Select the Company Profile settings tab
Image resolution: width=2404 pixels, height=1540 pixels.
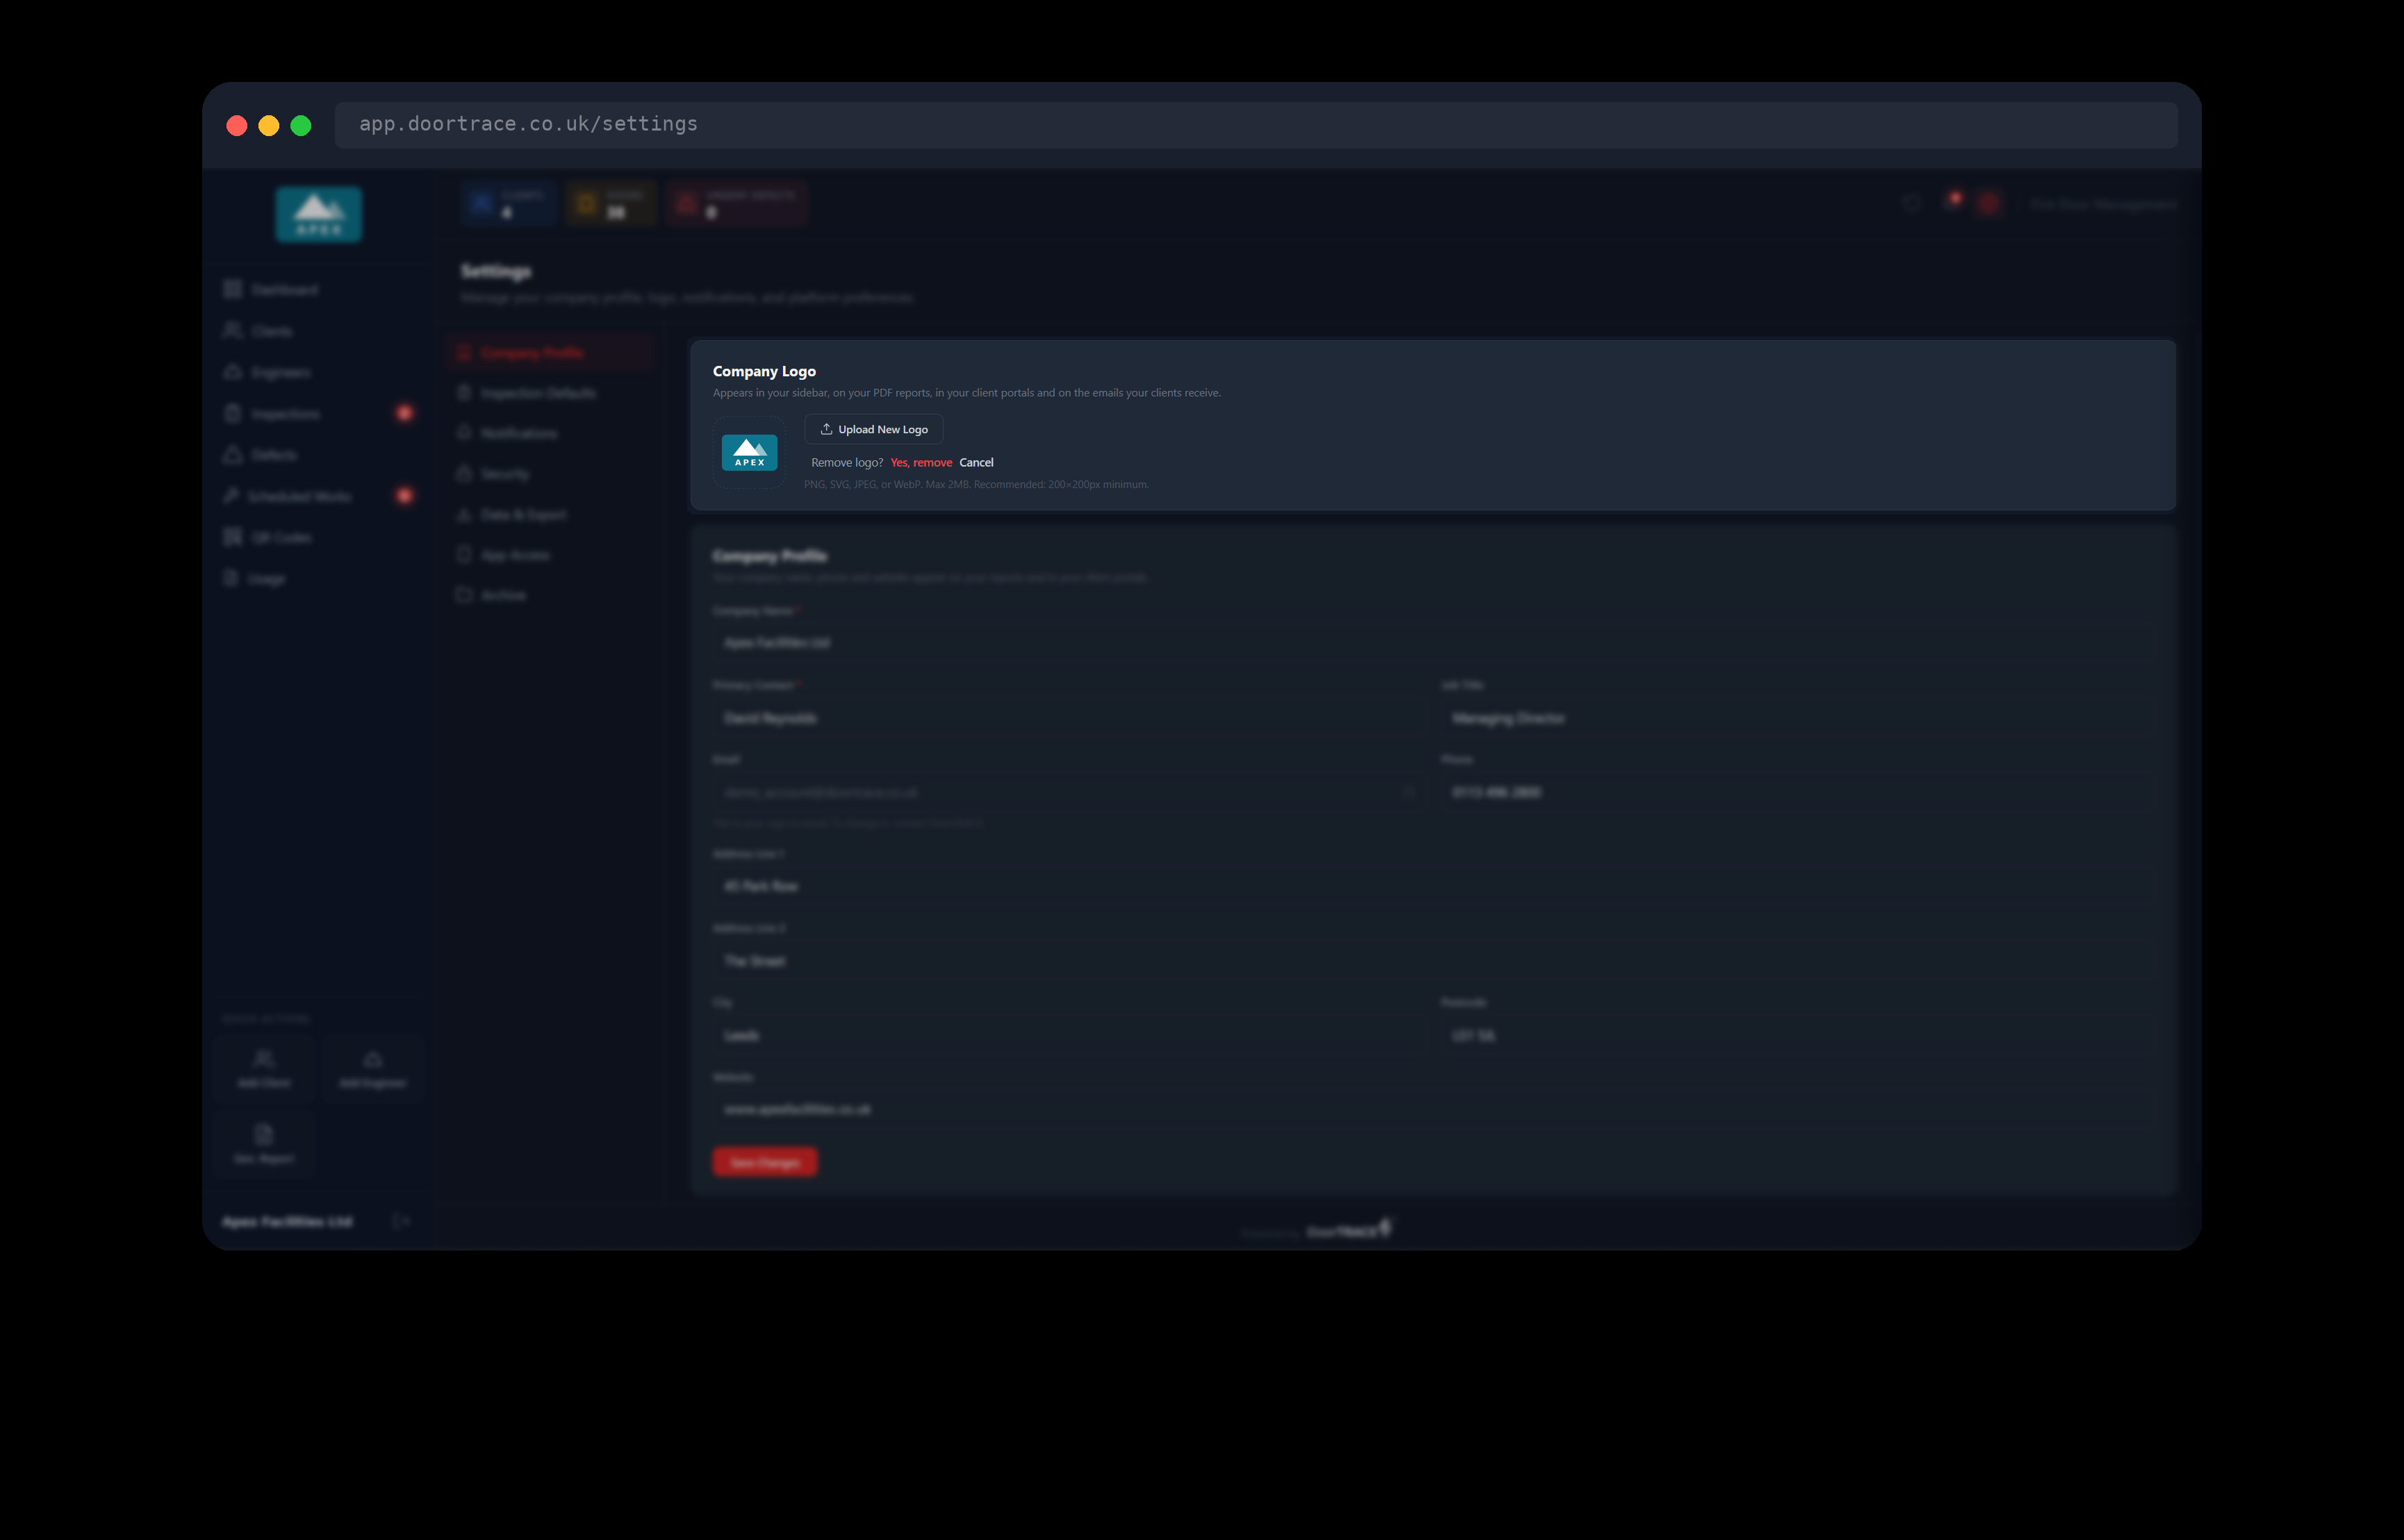[551, 352]
